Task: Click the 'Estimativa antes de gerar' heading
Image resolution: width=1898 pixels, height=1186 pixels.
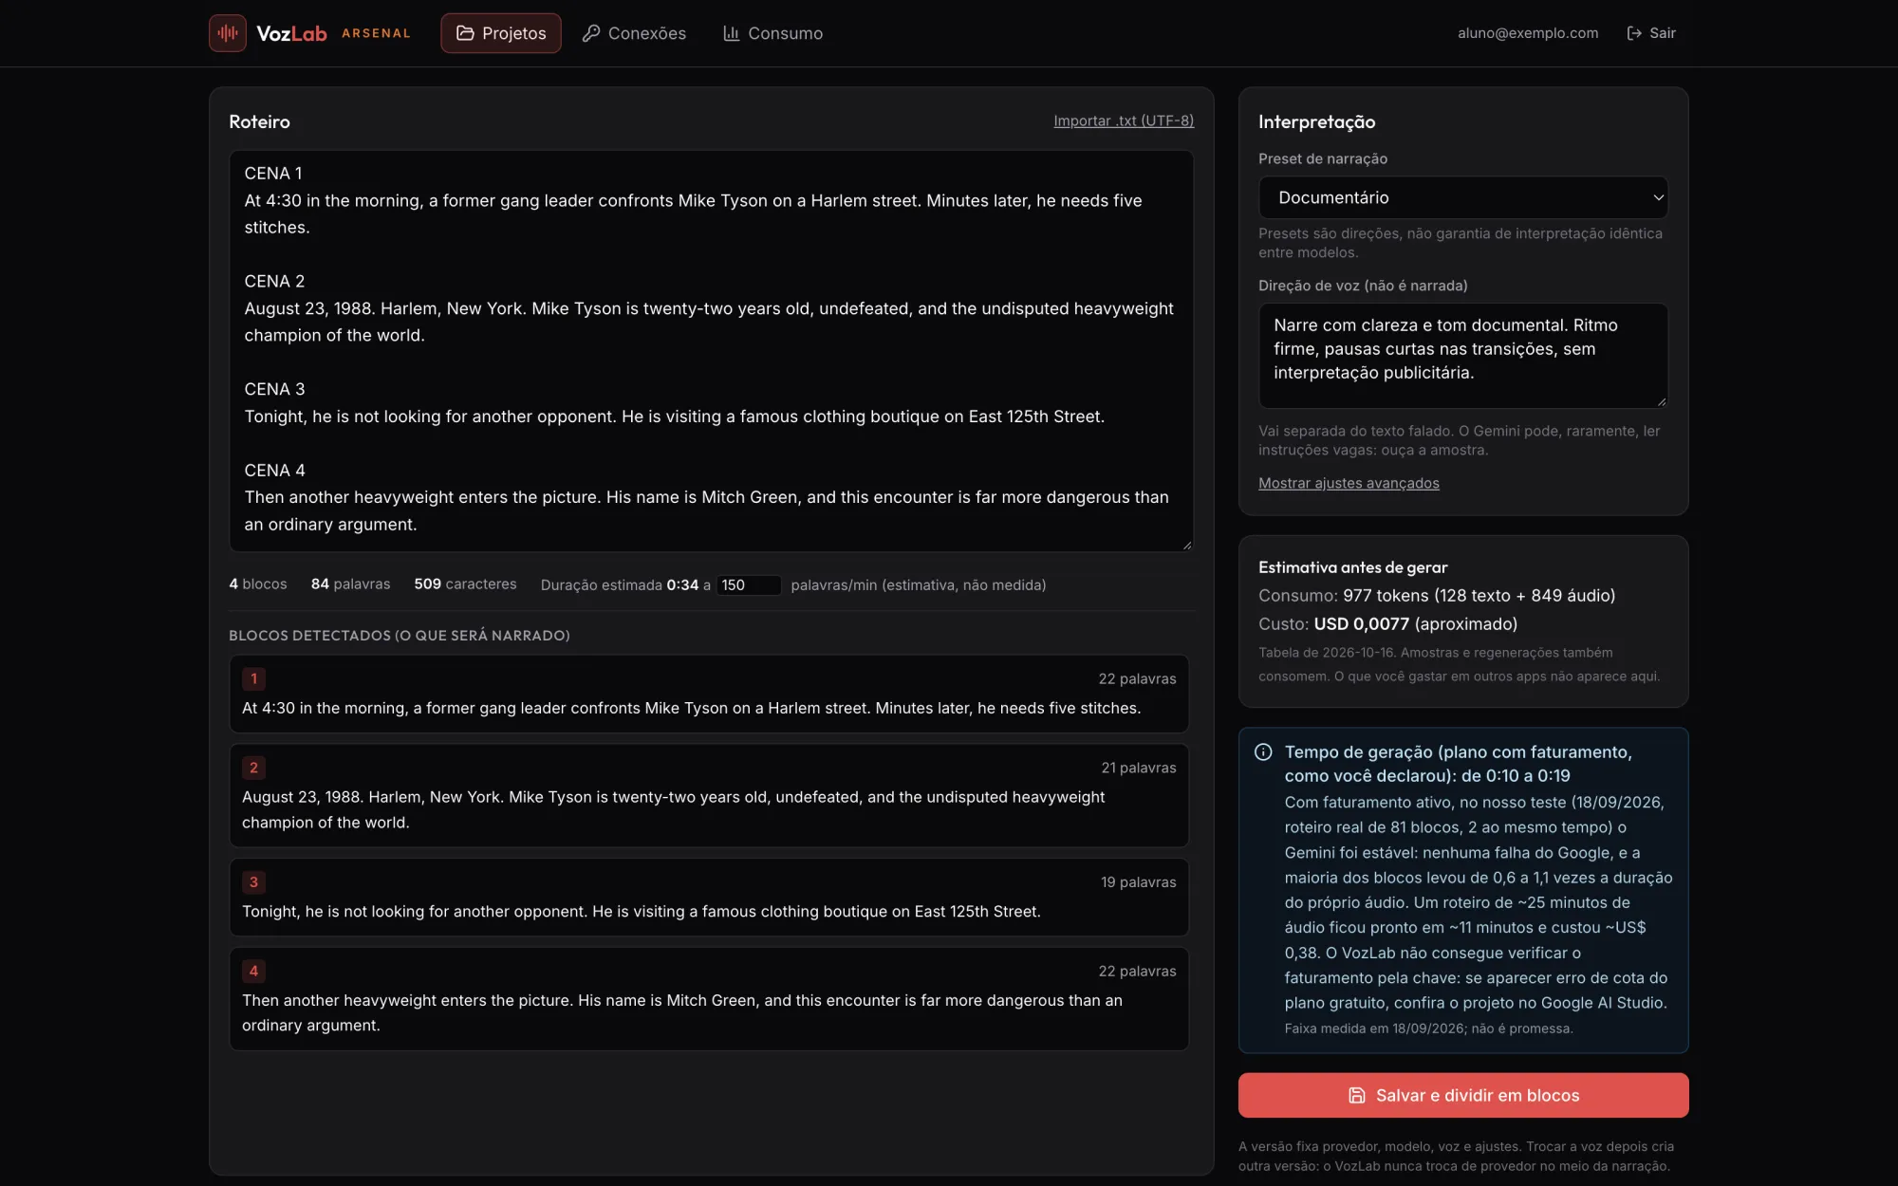Action: pos(1352,566)
